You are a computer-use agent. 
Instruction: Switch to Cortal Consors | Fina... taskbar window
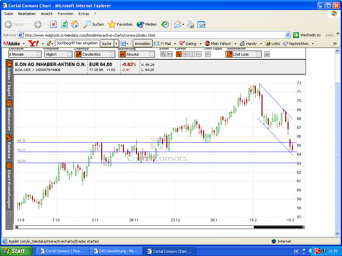tap(62, 251)
